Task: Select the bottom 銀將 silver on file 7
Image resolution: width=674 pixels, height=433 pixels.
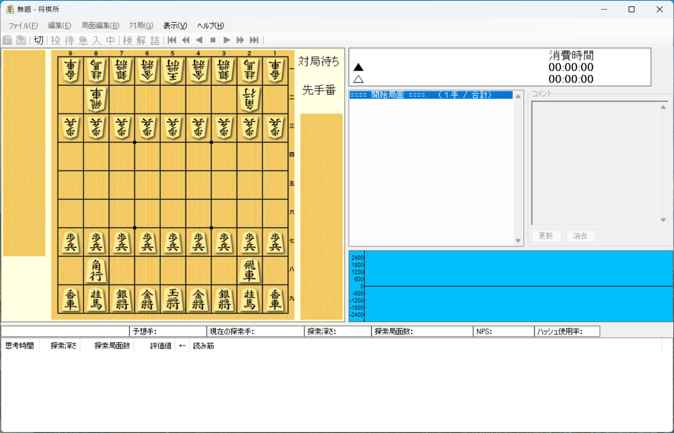Action: (x=122, y=299)
